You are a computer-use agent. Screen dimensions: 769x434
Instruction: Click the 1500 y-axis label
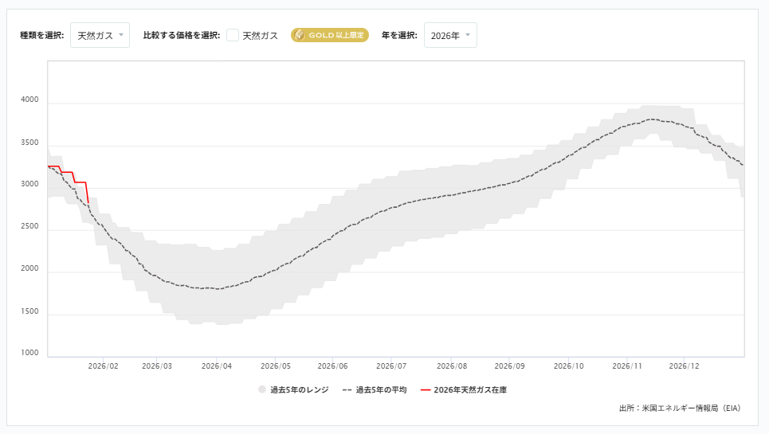click(29, 311)
